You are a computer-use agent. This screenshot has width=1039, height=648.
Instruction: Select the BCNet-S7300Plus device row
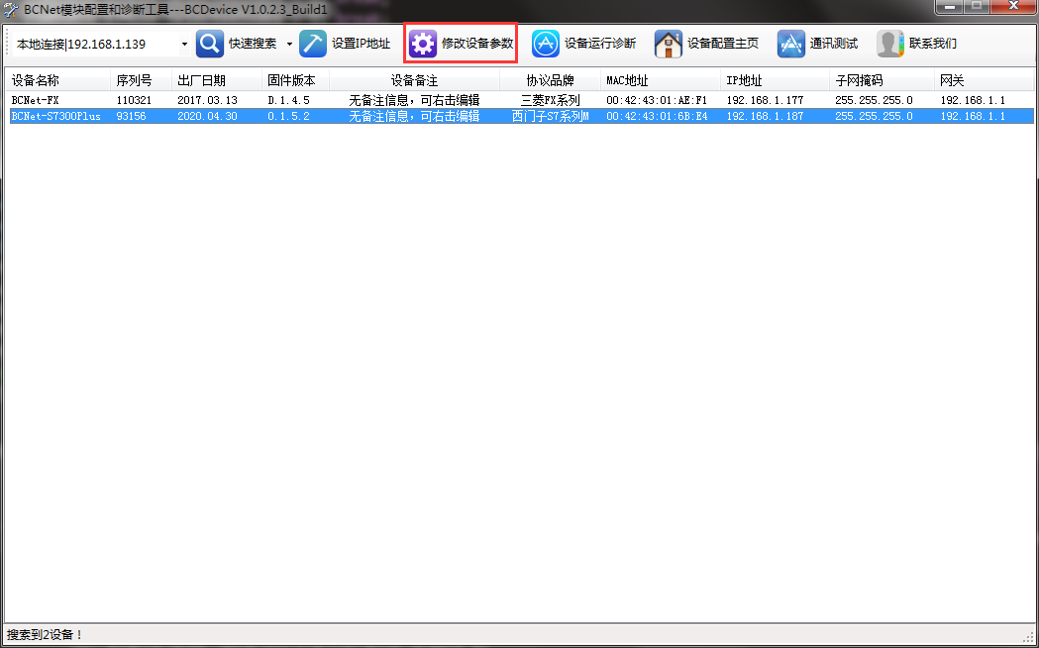tap(55, 116)
